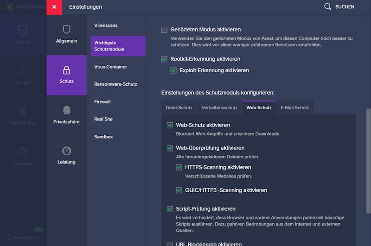Click the search magnifier icon
Screen dimensions: 371x246
[x=327, y=6]
